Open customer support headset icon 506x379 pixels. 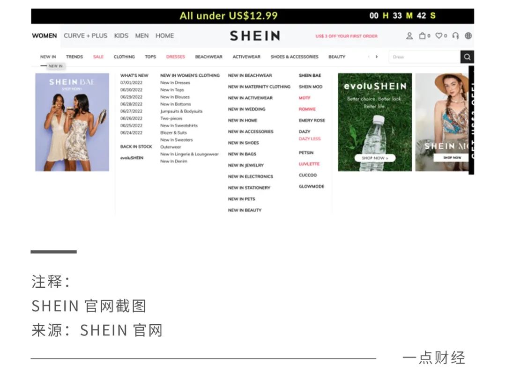point(455,36)
